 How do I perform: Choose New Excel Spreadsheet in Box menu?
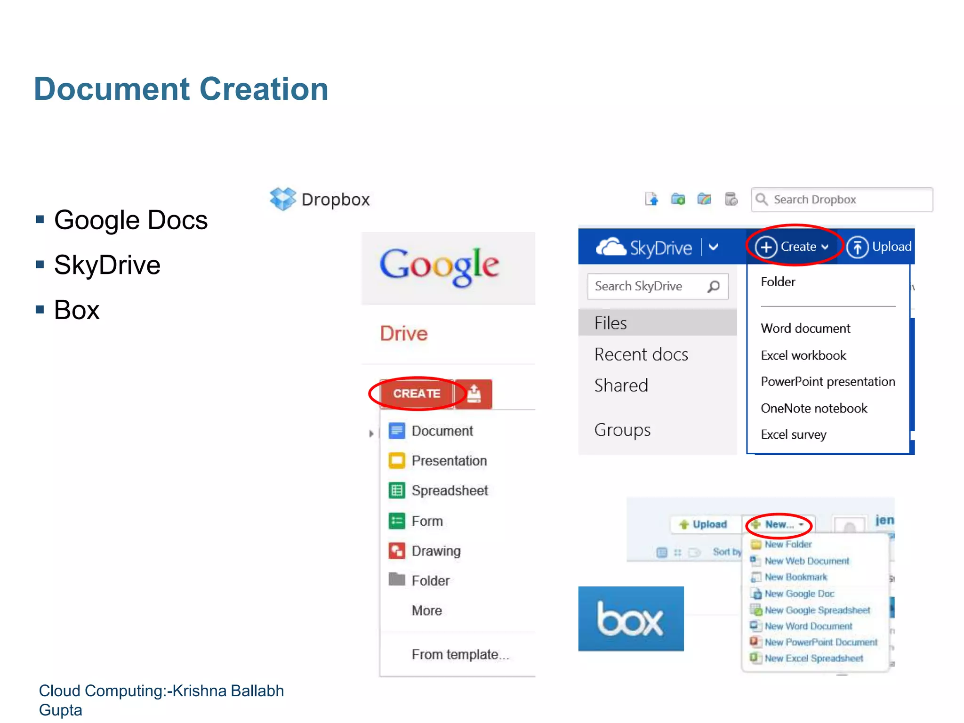coord(813,658)
